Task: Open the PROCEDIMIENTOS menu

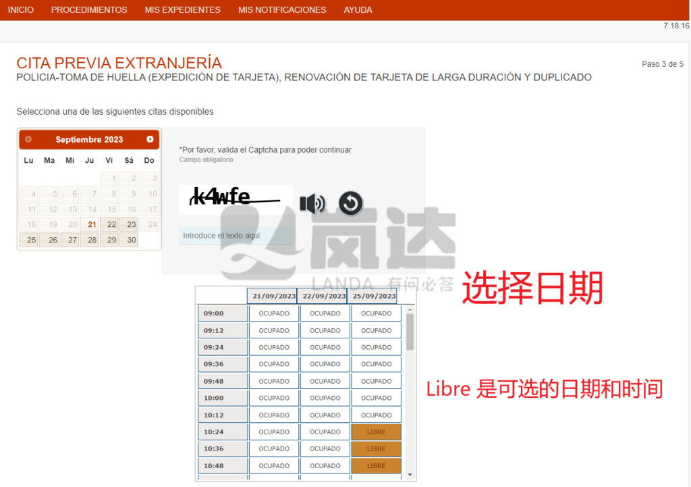Action: click(89, 10)
